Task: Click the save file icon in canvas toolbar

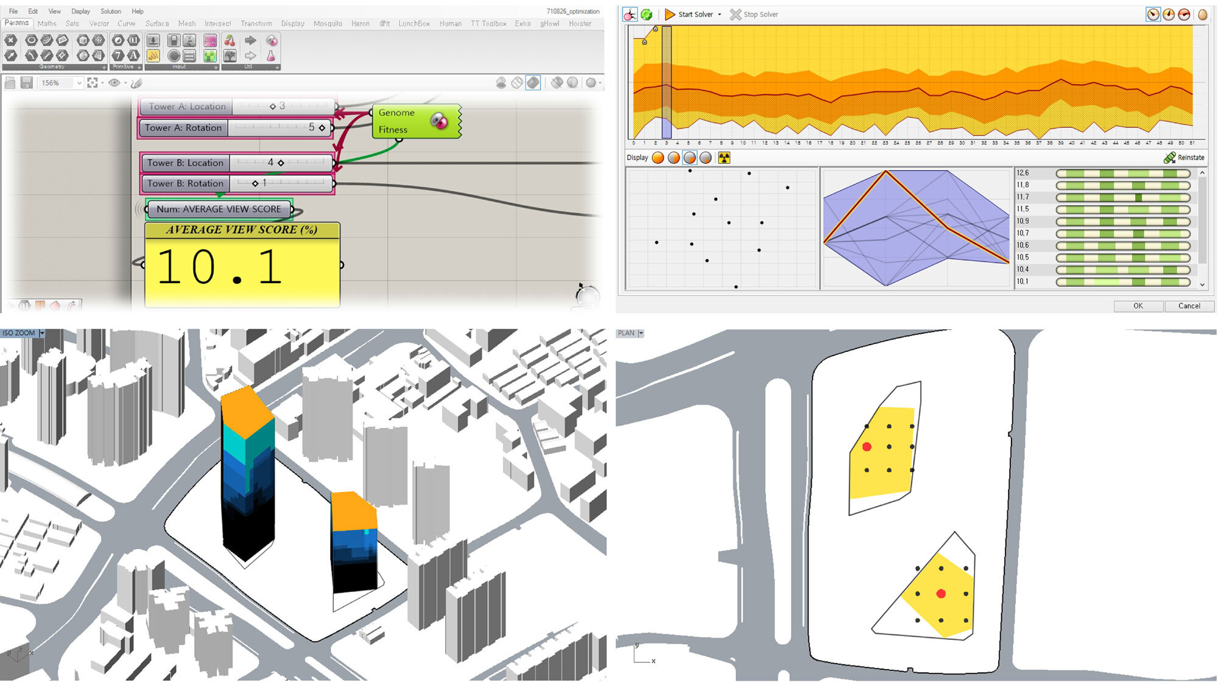Action: click(26, 83)
